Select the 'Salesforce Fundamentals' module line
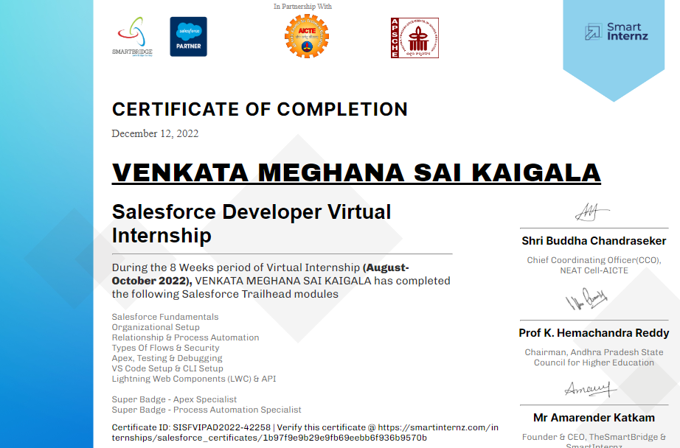Screen dimensions: 680x448 (x=165, y=317)
